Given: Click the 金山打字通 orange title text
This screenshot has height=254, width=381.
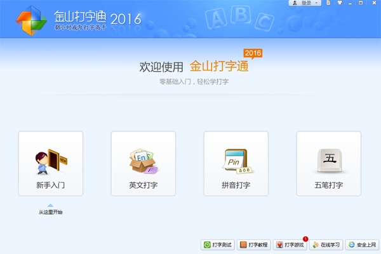Looking at the screenshot, I should pos(218,67).
